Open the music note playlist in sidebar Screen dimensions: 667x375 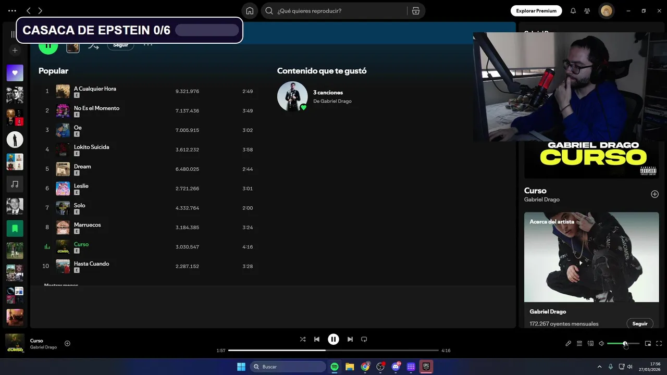tap(15, 184)
